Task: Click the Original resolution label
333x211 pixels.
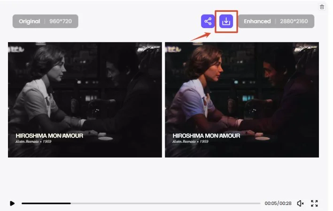Action: tap(45, 21)
